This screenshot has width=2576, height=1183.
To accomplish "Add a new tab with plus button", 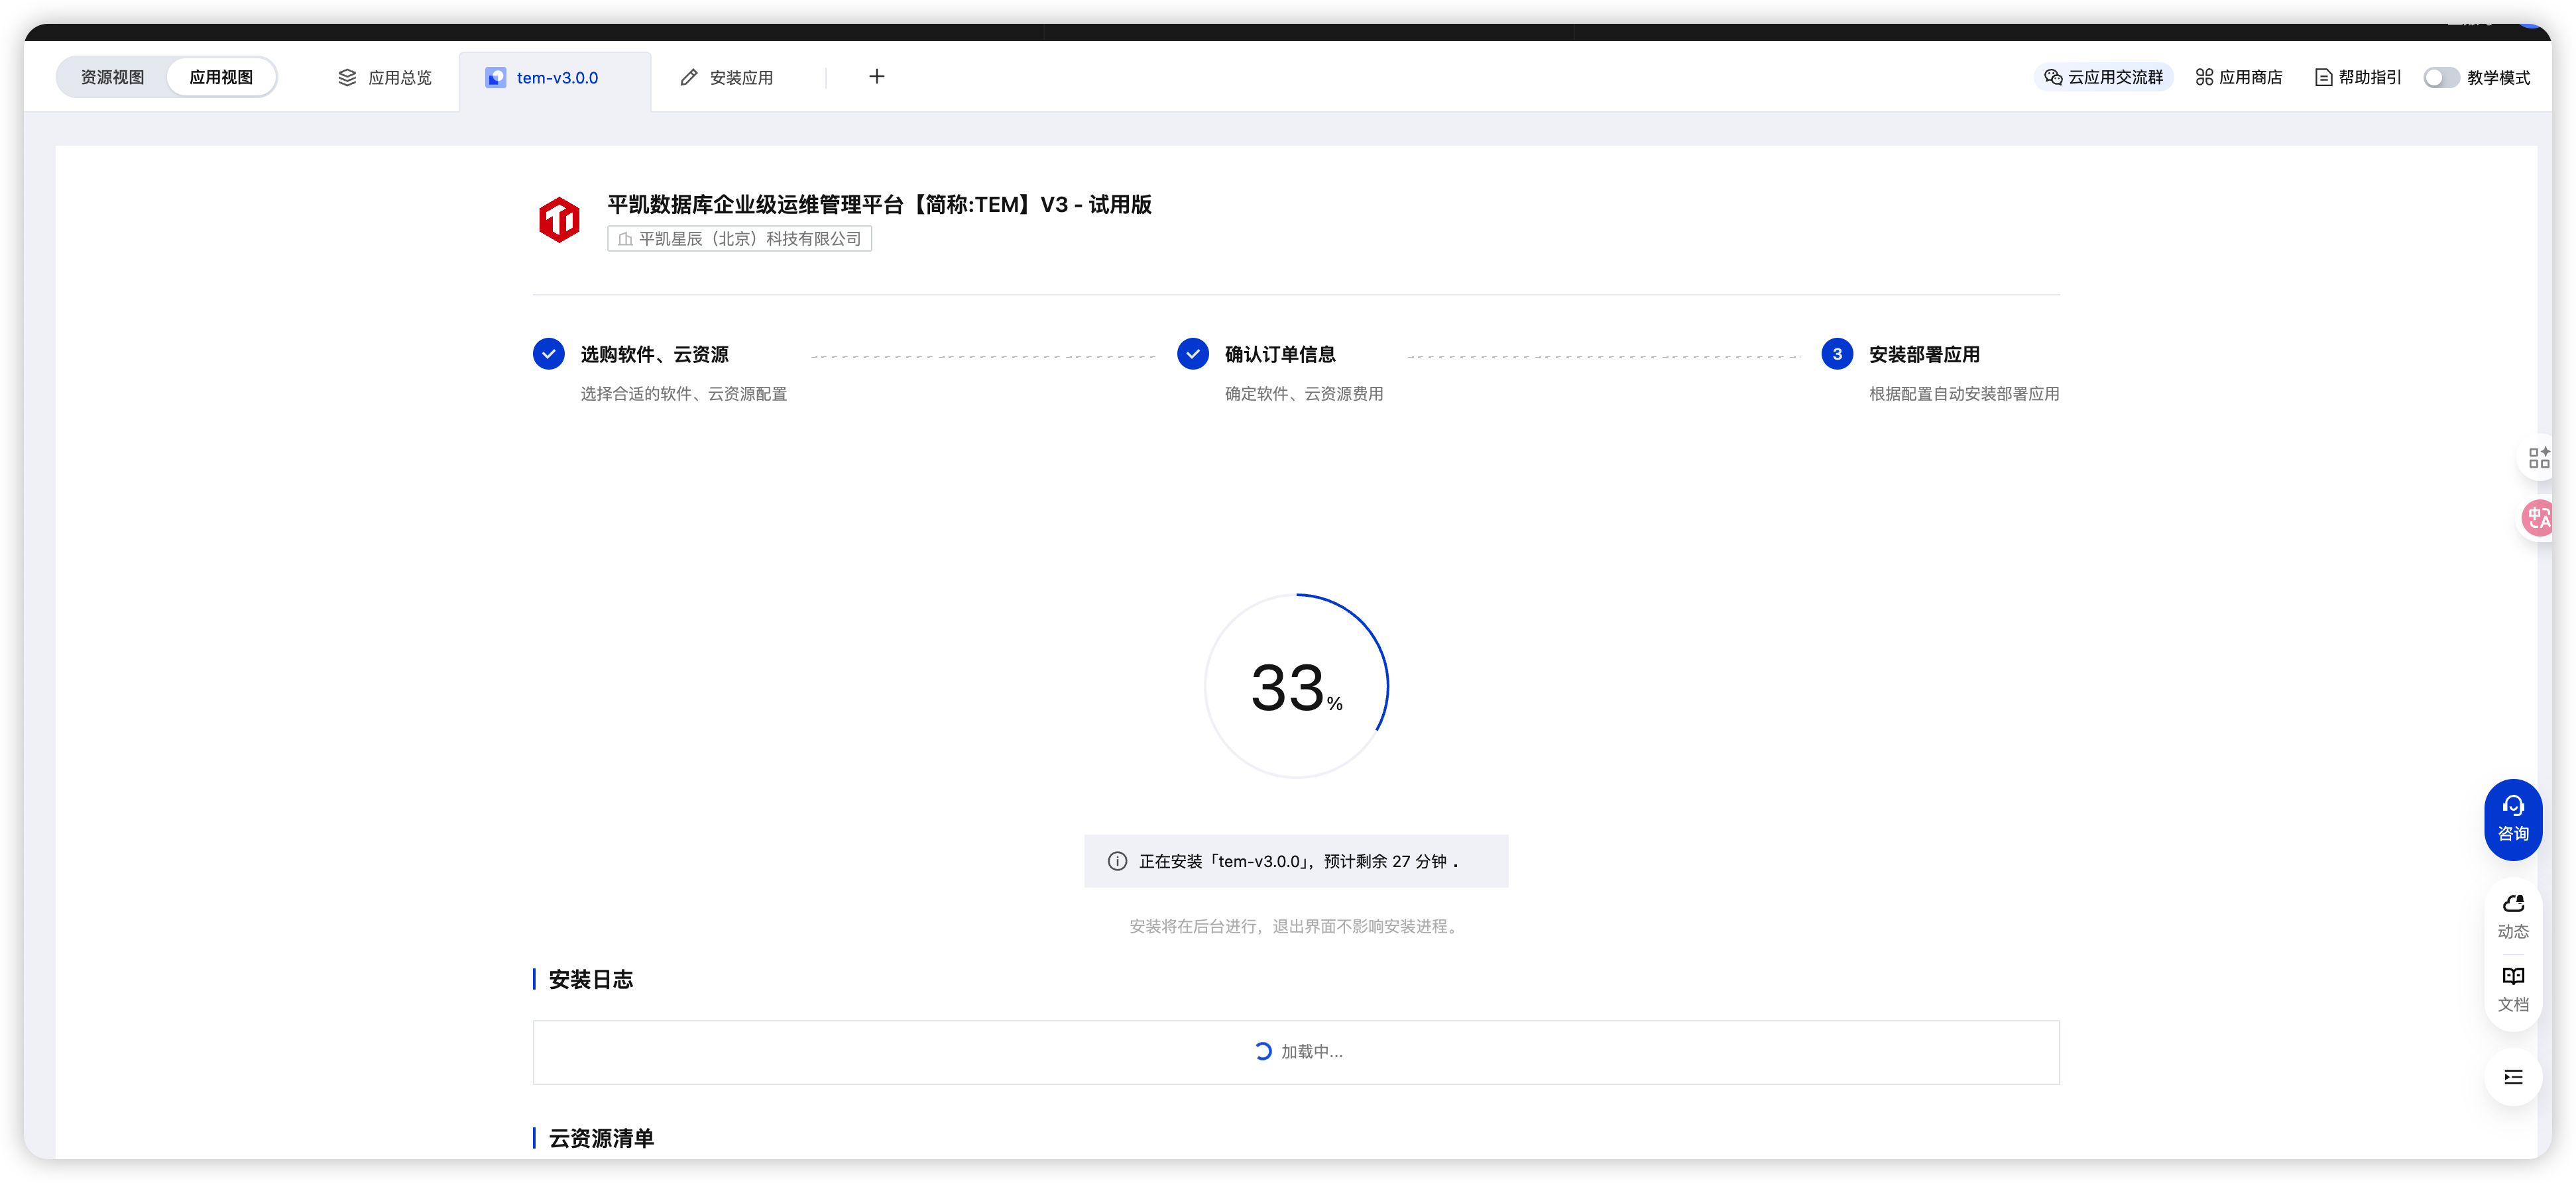I will tap(876, 77).
